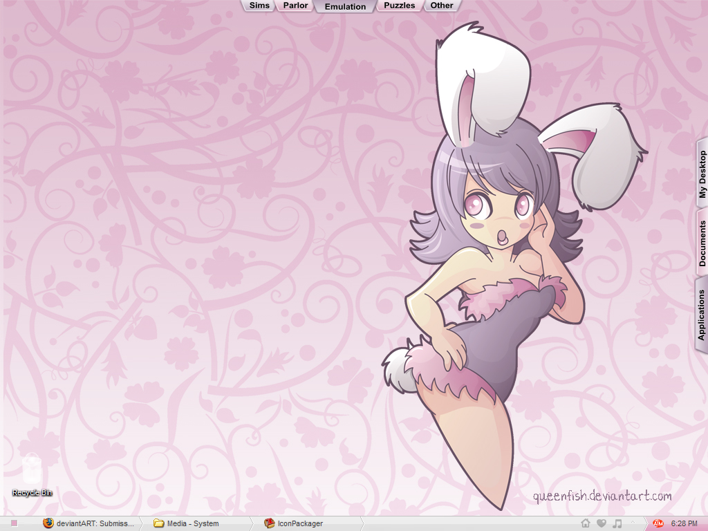
Task: Open the Recycle Bin icon
Action: (32, 474)
